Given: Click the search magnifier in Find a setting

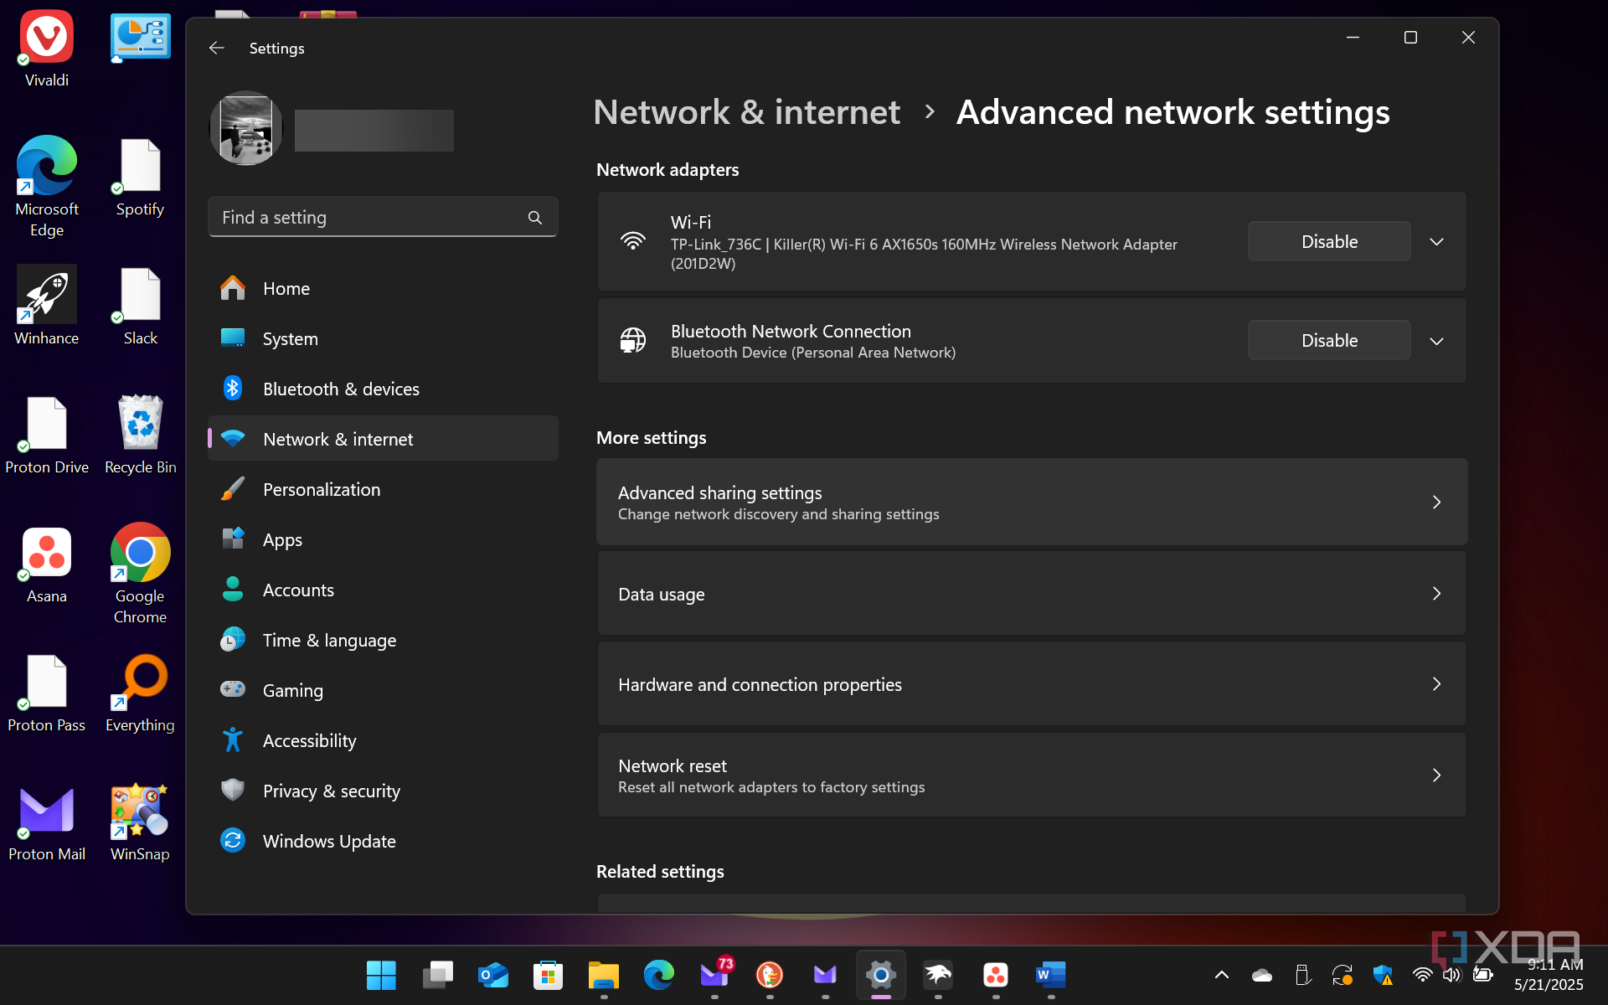Looking at the screenshot, I should point(535,218).
